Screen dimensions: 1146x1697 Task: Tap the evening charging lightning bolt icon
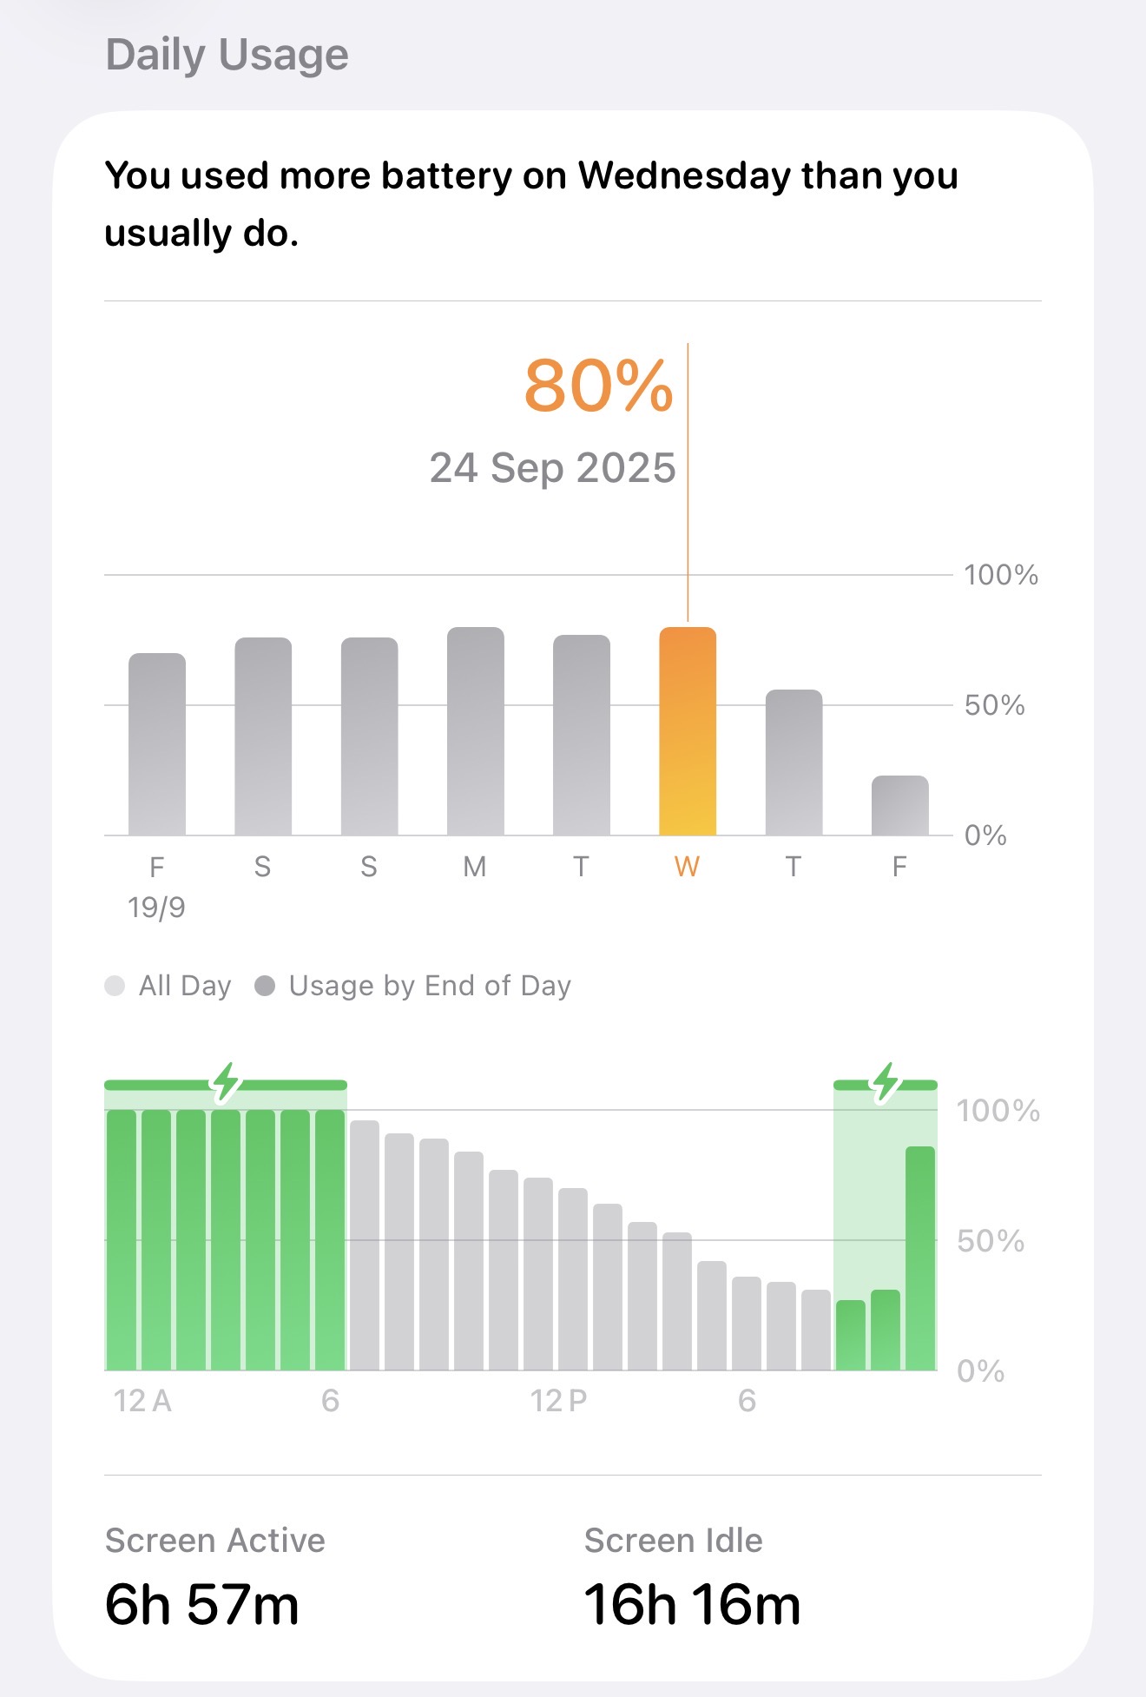[x=886, y=1082]
